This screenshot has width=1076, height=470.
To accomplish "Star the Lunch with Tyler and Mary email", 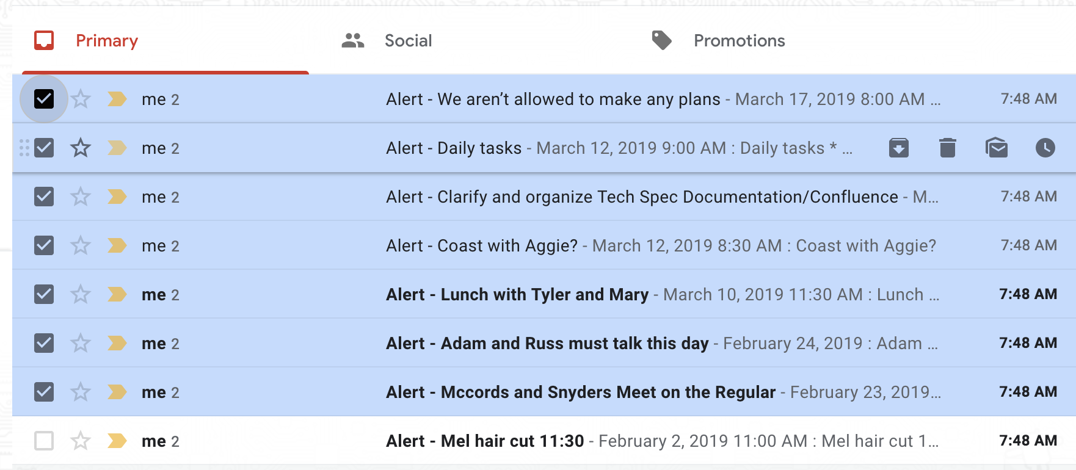I will tap(81, 294).
